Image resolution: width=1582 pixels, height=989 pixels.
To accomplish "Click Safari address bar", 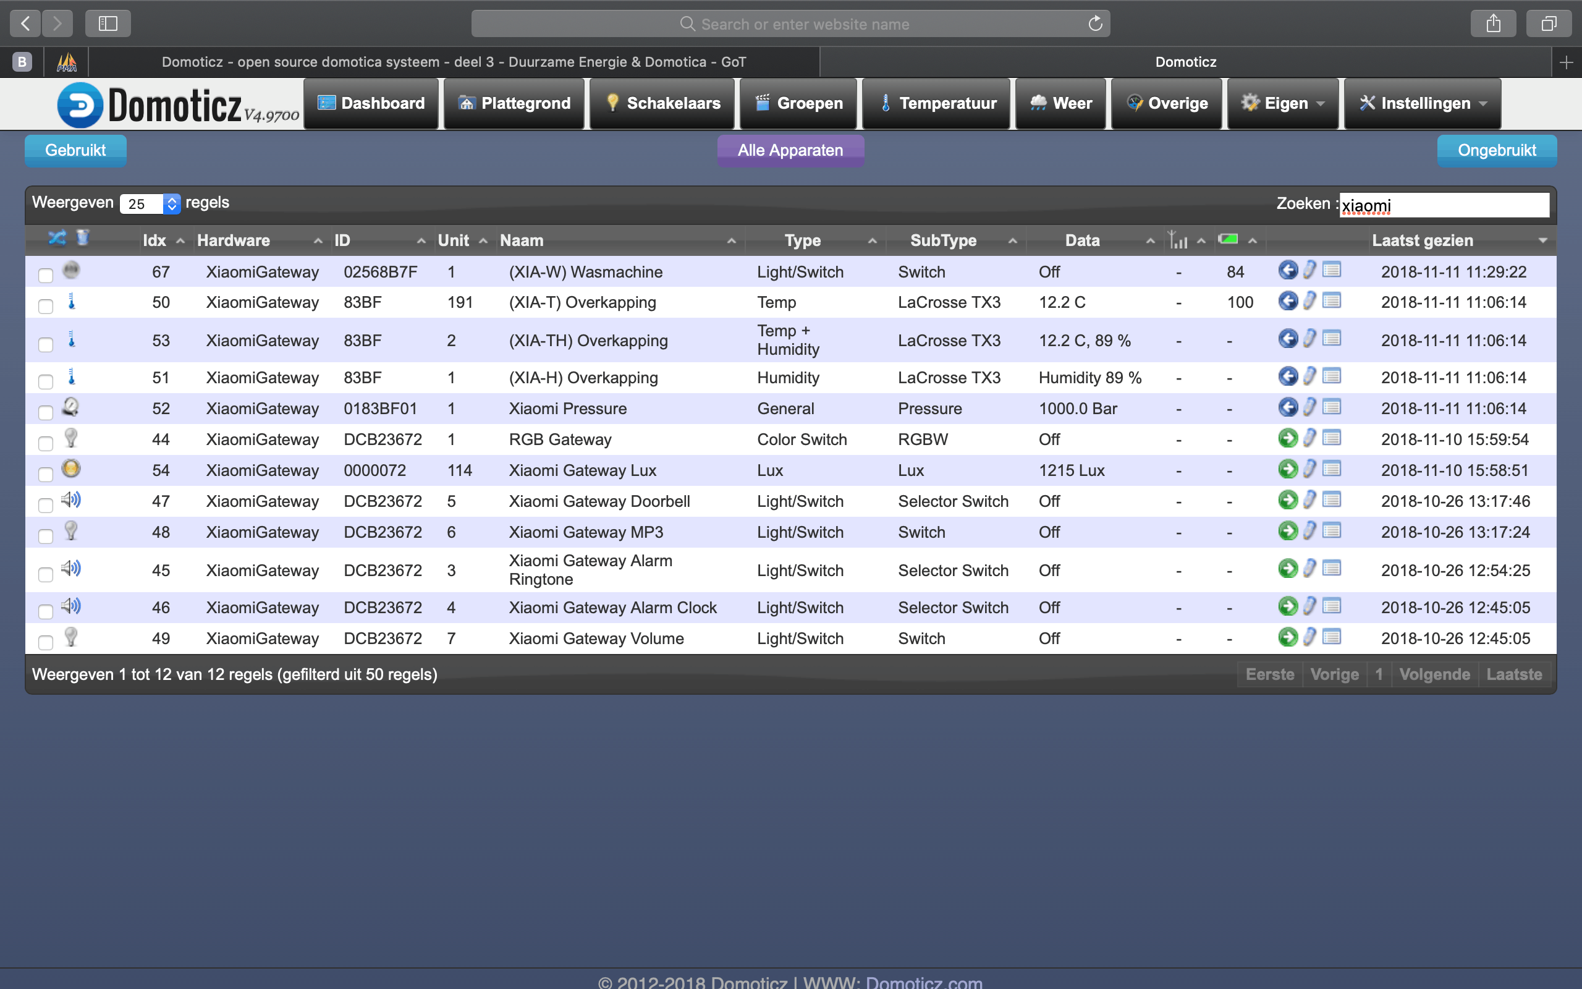I will coord(790,23).
